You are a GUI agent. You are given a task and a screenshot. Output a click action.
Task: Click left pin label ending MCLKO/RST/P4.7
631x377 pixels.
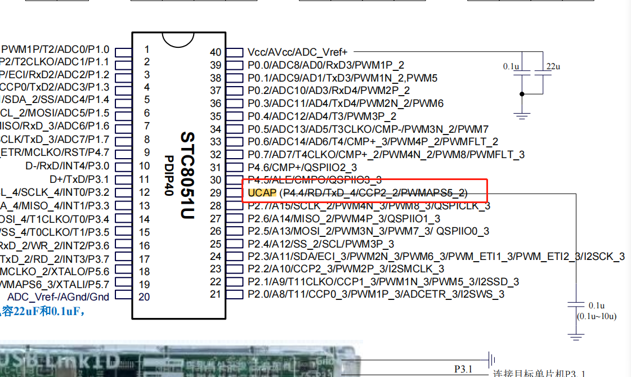[x=55, y=152]
